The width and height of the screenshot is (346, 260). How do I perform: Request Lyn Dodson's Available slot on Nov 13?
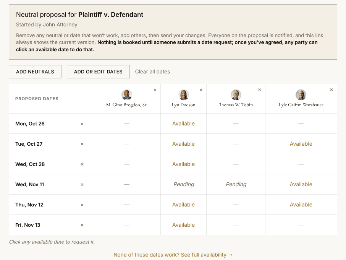click(184, 225)
